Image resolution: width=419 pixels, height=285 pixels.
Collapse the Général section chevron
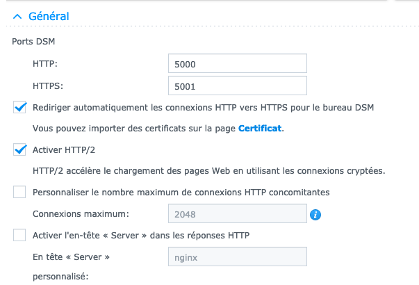17,17
